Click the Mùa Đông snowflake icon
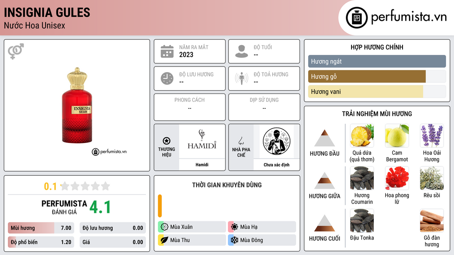454x255 pixels. (235, 240)
